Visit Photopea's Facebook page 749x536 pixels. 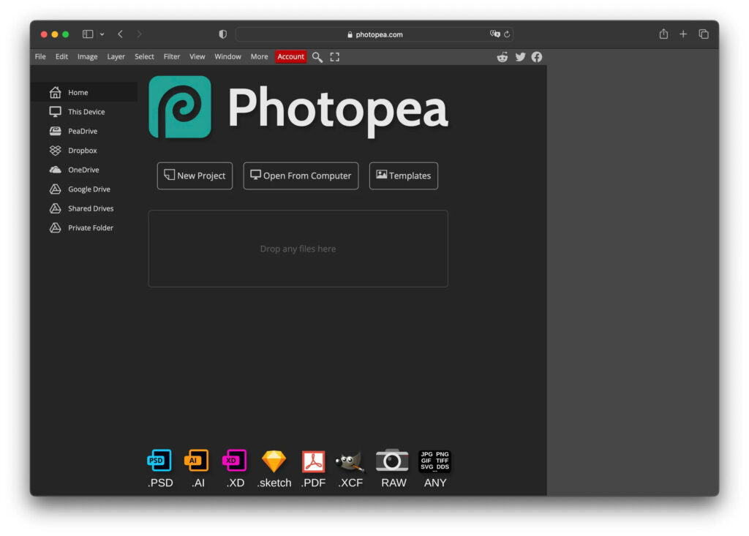537,56
